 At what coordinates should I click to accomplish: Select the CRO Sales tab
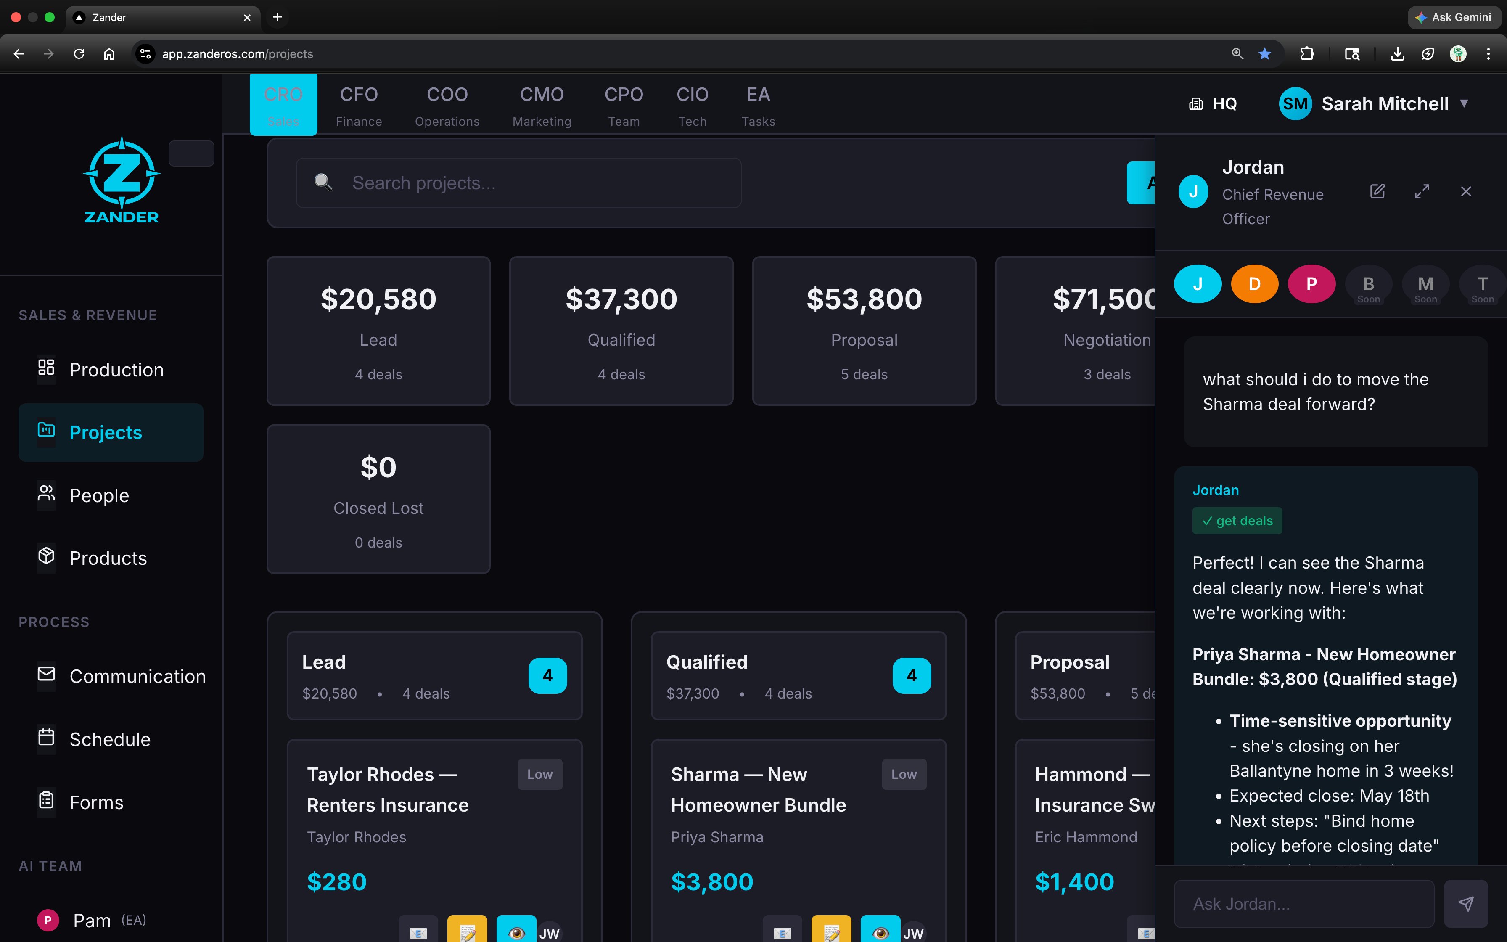(x=283, y=105)
